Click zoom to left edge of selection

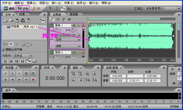point(73,80)
